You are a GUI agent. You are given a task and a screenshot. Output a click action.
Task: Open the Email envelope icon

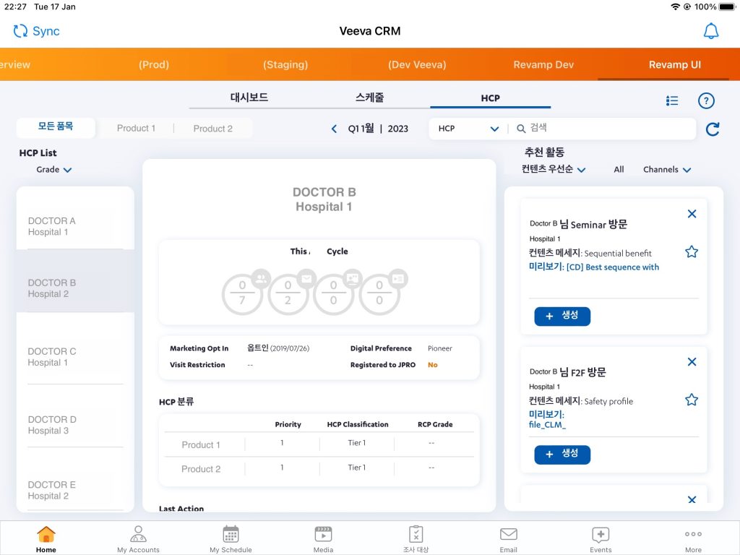[509, 538]
